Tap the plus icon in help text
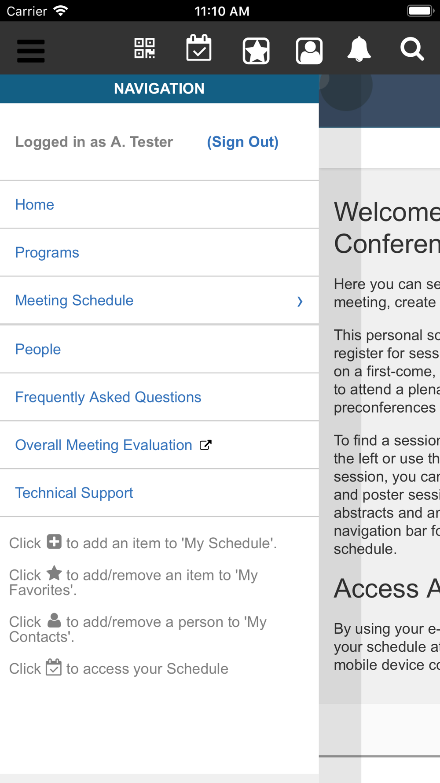Image resolution: width=440 pixels, height=783 pixels. click(x=54, y=542)
